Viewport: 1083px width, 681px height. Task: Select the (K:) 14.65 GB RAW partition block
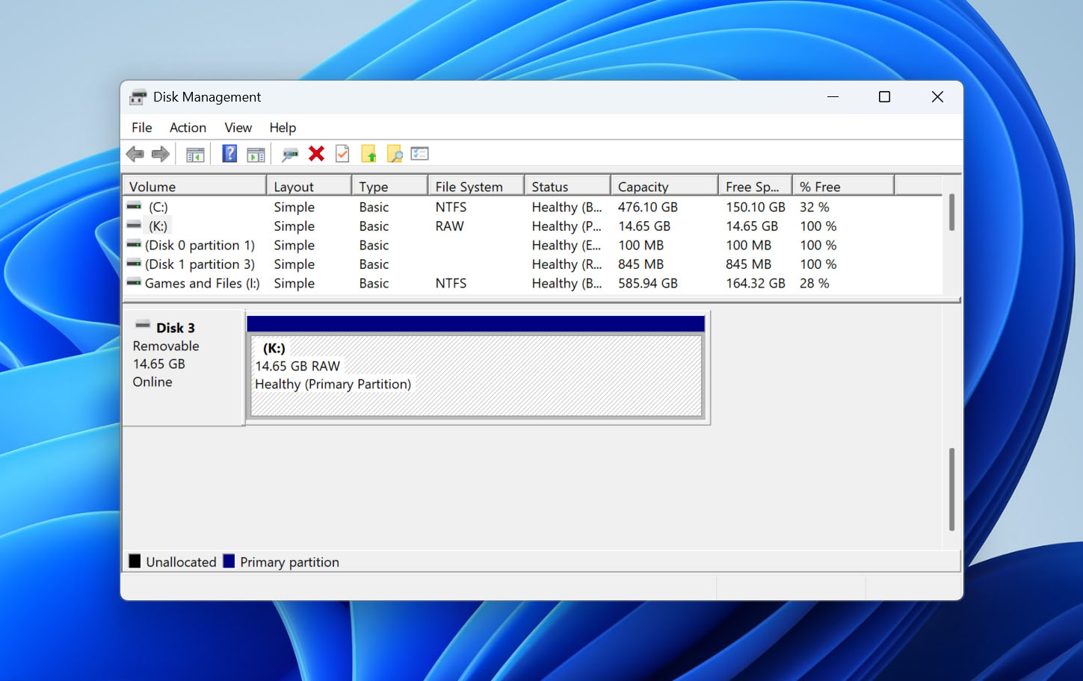pos(476,375)
